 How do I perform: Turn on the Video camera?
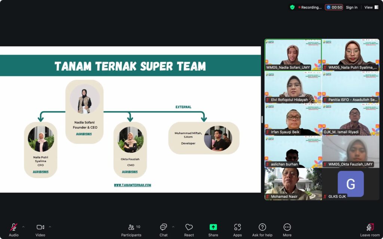click(x=40, y=230)
